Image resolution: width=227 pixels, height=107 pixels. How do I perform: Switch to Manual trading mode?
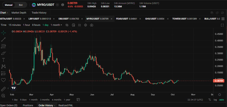click(9, 5)
